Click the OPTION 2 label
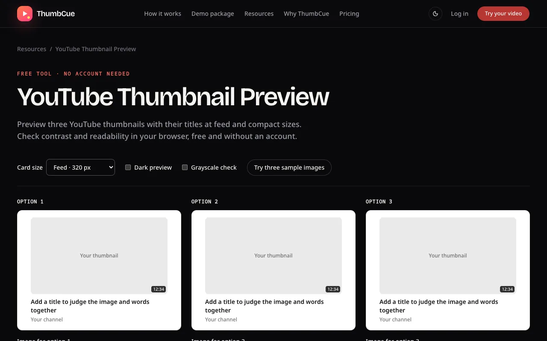547x341 pixels. [x=205, y=202]
